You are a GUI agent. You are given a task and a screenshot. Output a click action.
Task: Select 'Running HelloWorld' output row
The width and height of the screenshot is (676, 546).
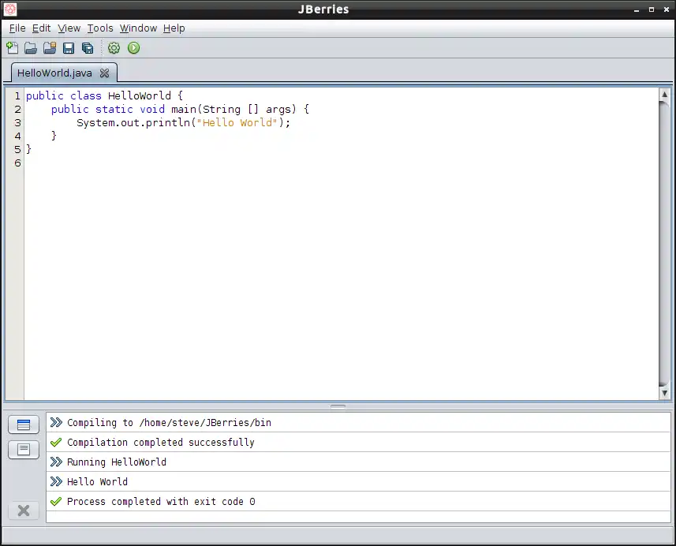[358, 462]
